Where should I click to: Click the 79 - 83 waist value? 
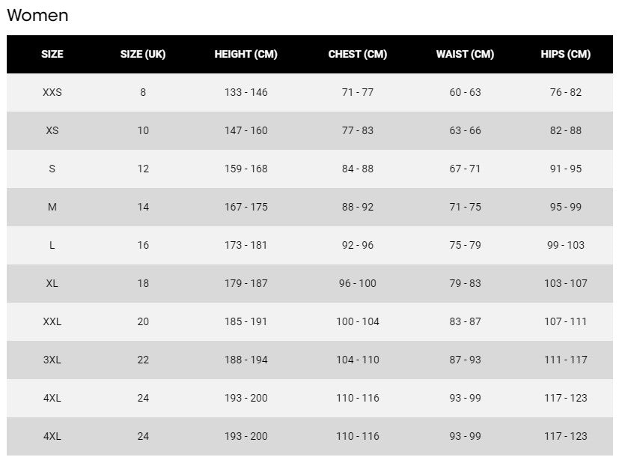pyautogui.click(x=466, y=283)
